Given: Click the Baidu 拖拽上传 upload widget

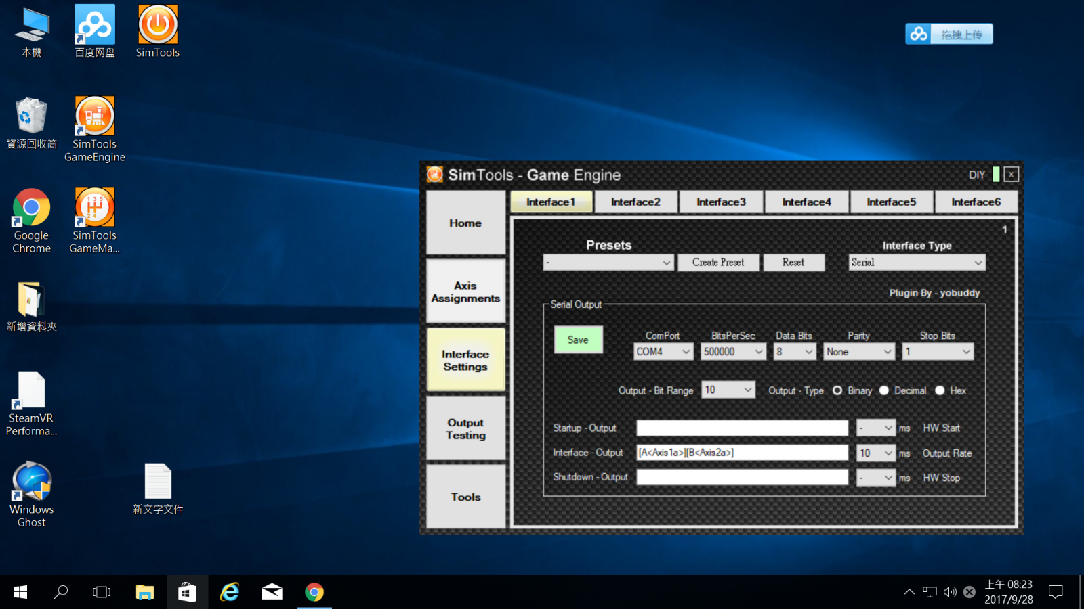Looking at the screenshot, I should pos(949,34).
